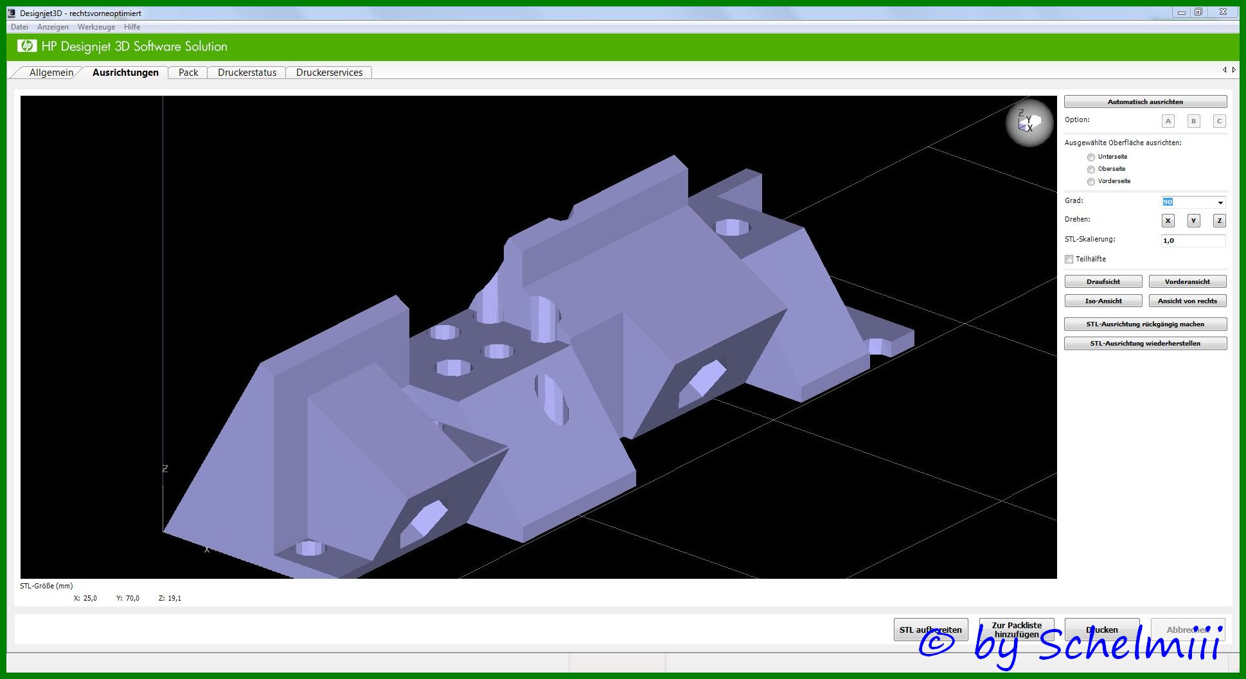Open the Datei menu
Viewport: 1246px width, 679px height.
coord(19,27)
